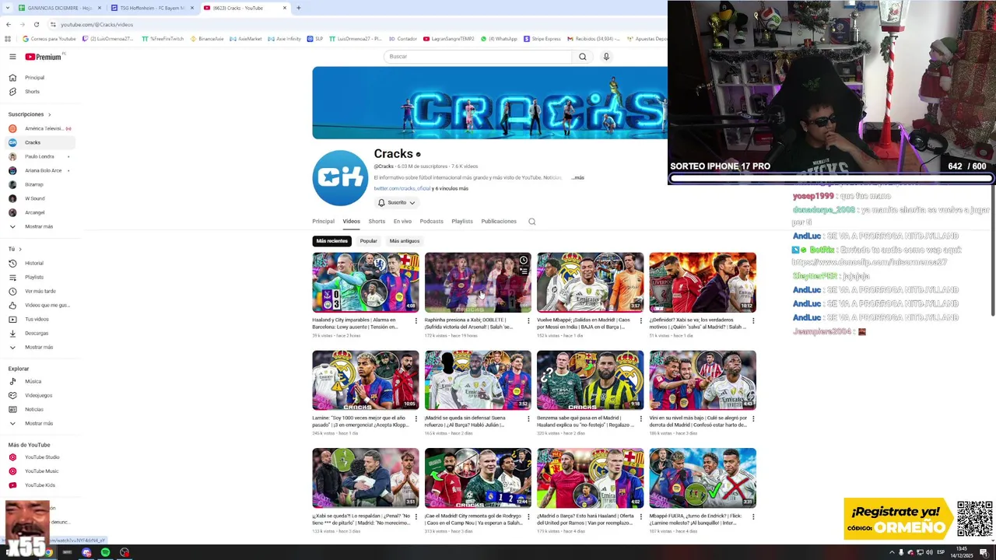Reload the page in the browser
This screenshot has height=560, width=996.
(36, 24)
